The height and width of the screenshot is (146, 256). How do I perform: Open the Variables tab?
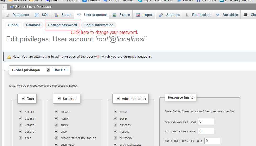point(227,15)
